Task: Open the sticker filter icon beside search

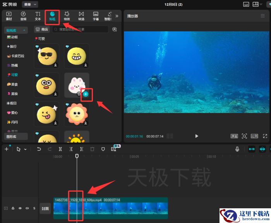Action: (x=115, y=29)
